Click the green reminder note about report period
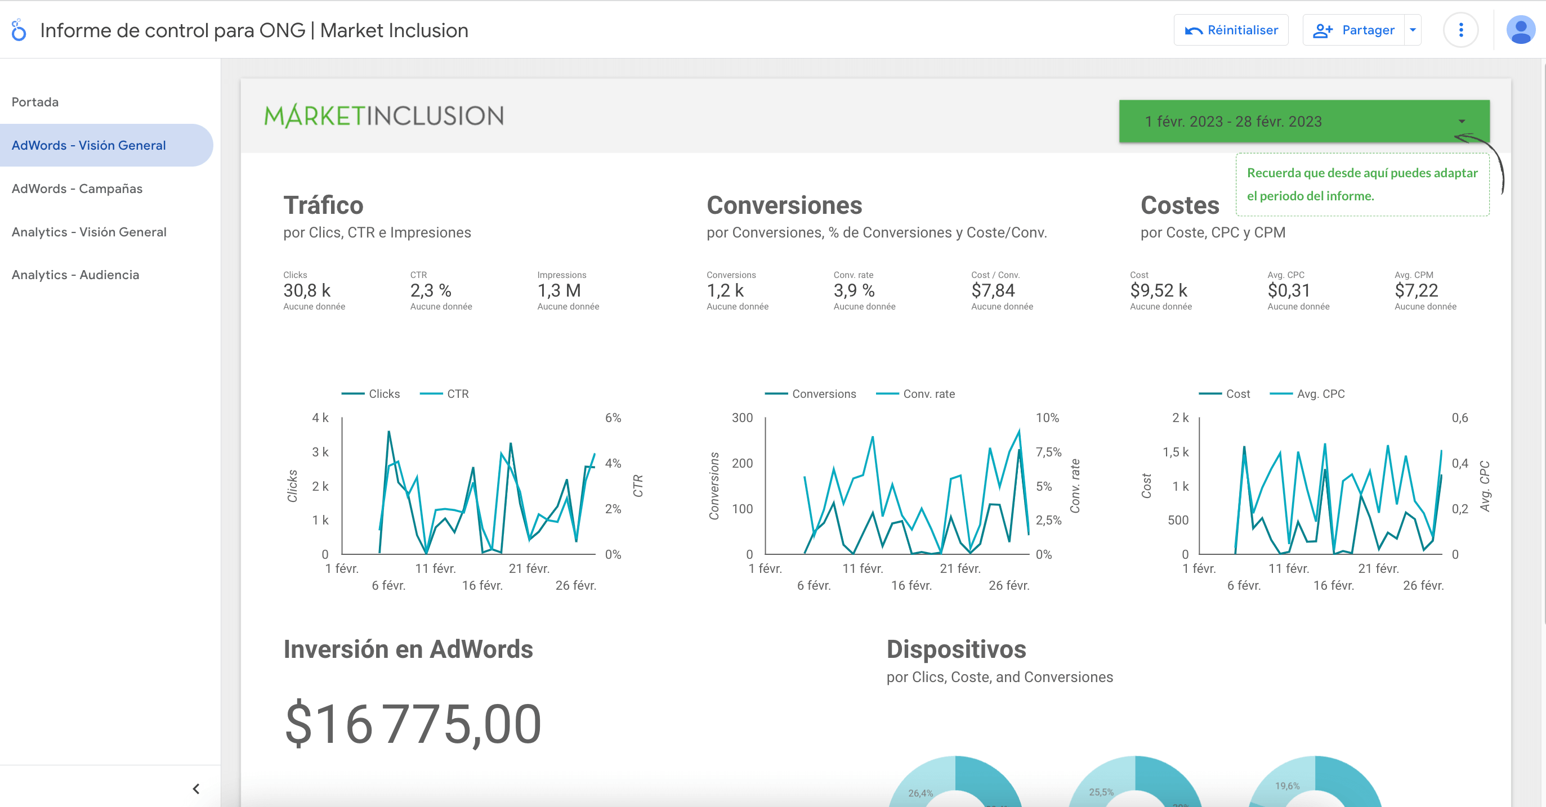The image size is (1546, 807). tap(1362, 184)
